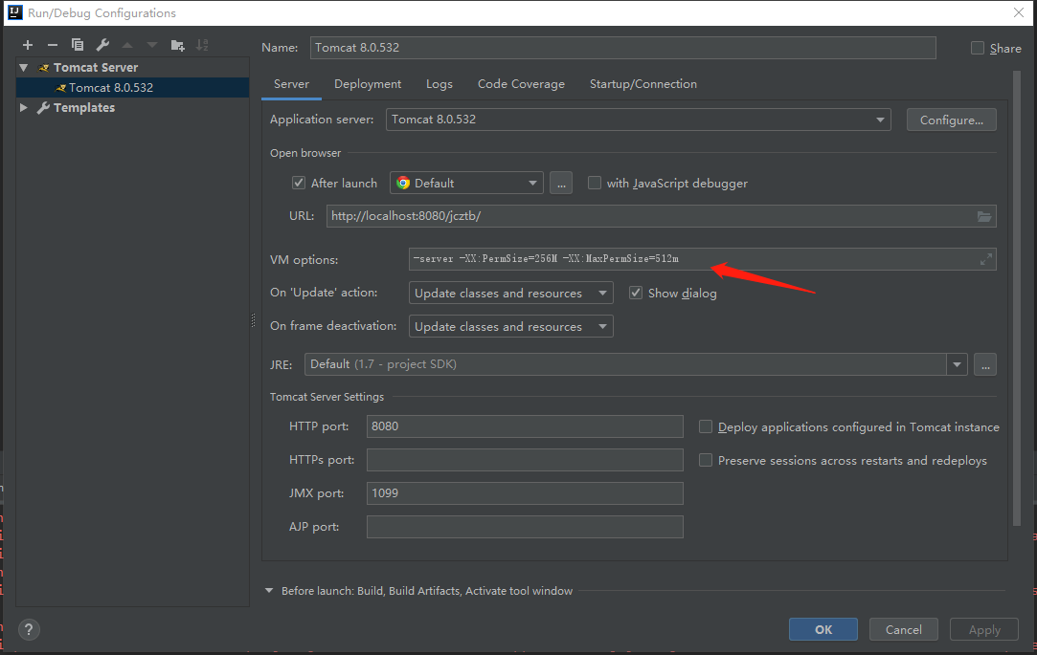The width and height of the screenshot is (1037, 655).
Task: Remove the selected configuration
Action: click(x=53, y=45)
